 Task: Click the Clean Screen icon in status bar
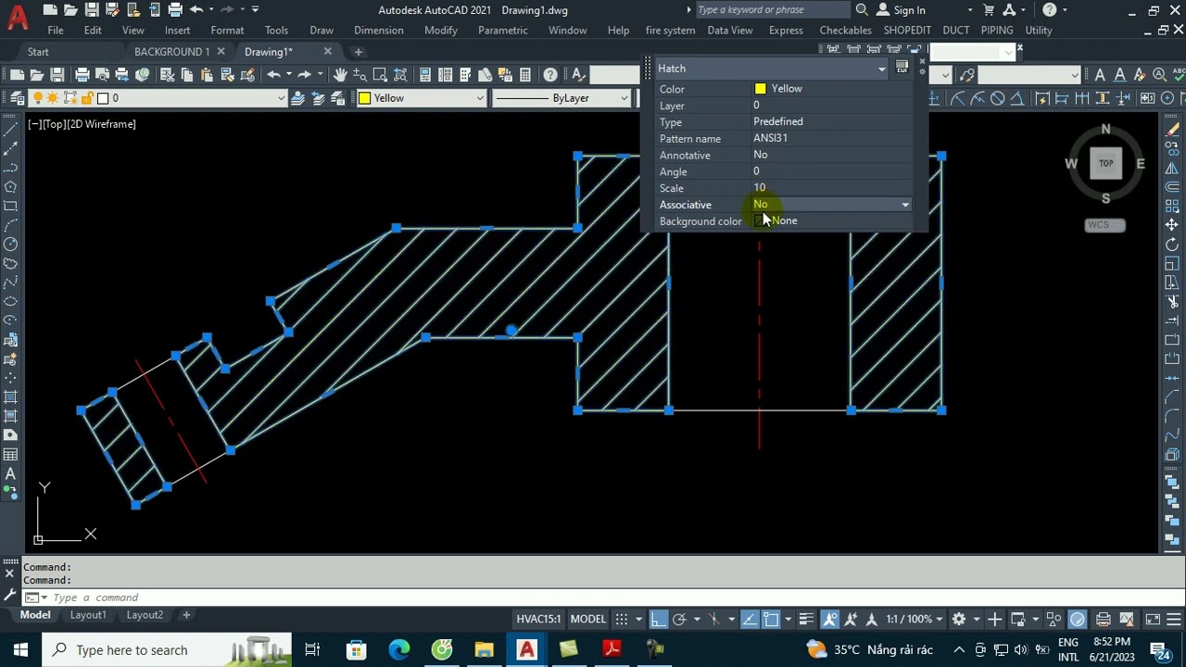click(x=1153, y=619)
